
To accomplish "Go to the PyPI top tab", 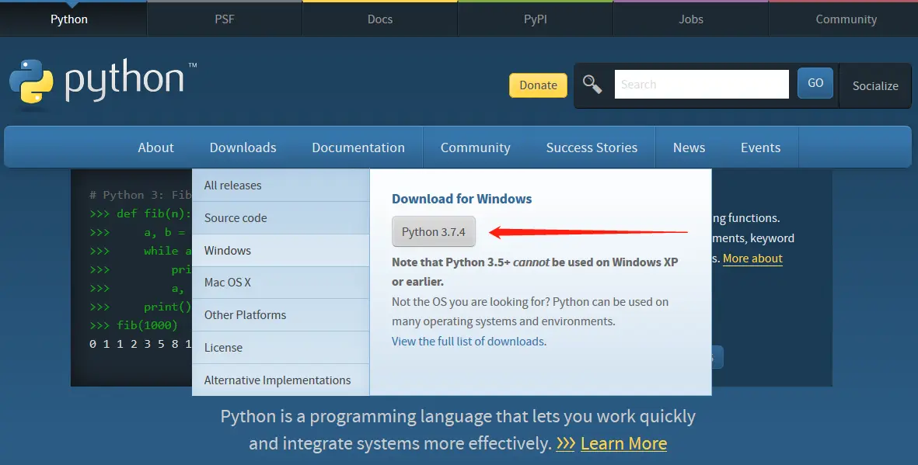I will [x=535, y=19].
